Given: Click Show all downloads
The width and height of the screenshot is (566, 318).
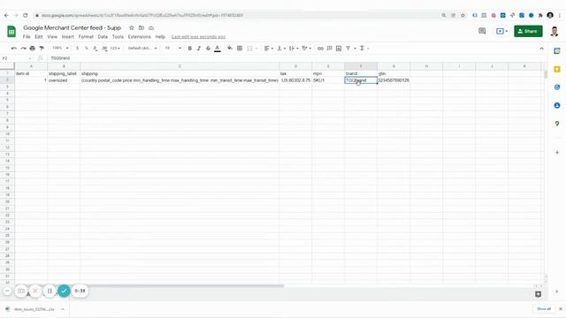Looking at the screenshot, I should click(x=544, y=309).
